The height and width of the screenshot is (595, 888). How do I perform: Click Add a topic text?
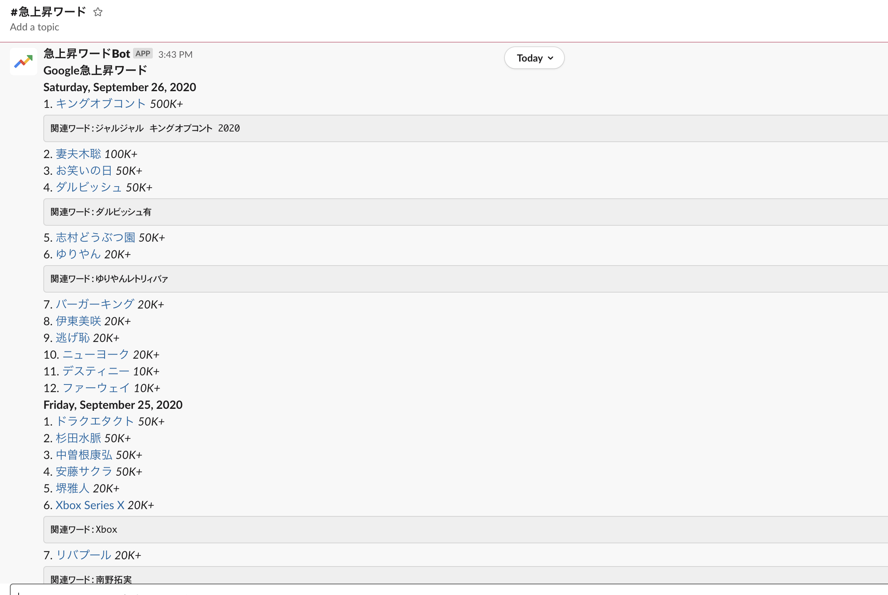tap(35, 27)
